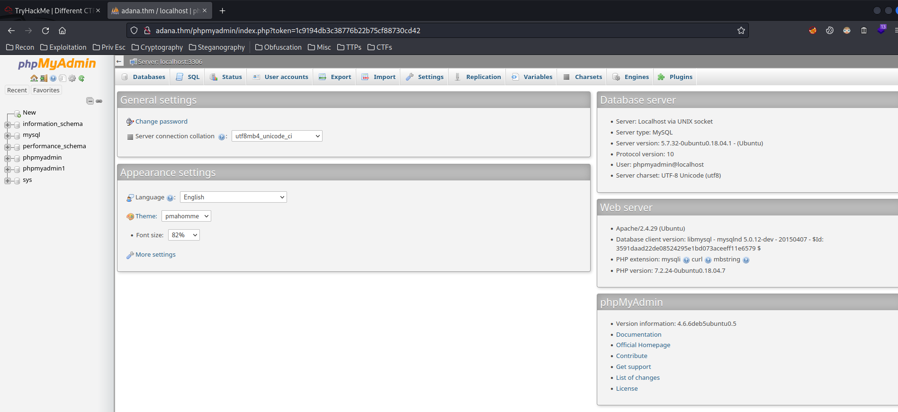The width and height of the screenshot is (898, 412).
Task: Open the purple layered extension with badge 13
Action: 881,30
